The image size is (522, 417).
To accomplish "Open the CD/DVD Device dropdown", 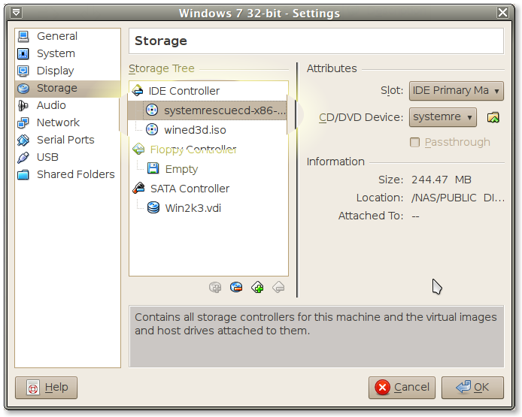I will point(444,117).
